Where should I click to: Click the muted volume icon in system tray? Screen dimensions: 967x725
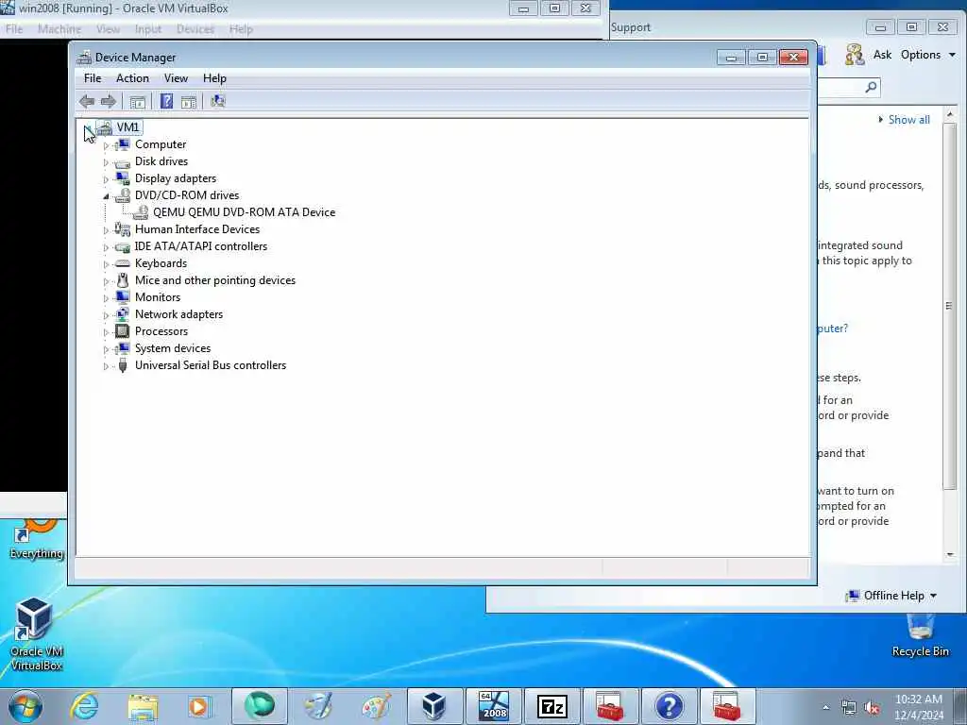click(872, 708)
